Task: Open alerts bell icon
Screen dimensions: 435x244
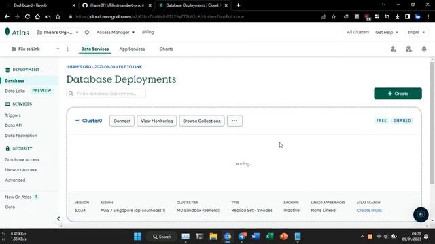Action: pos(424,49)
